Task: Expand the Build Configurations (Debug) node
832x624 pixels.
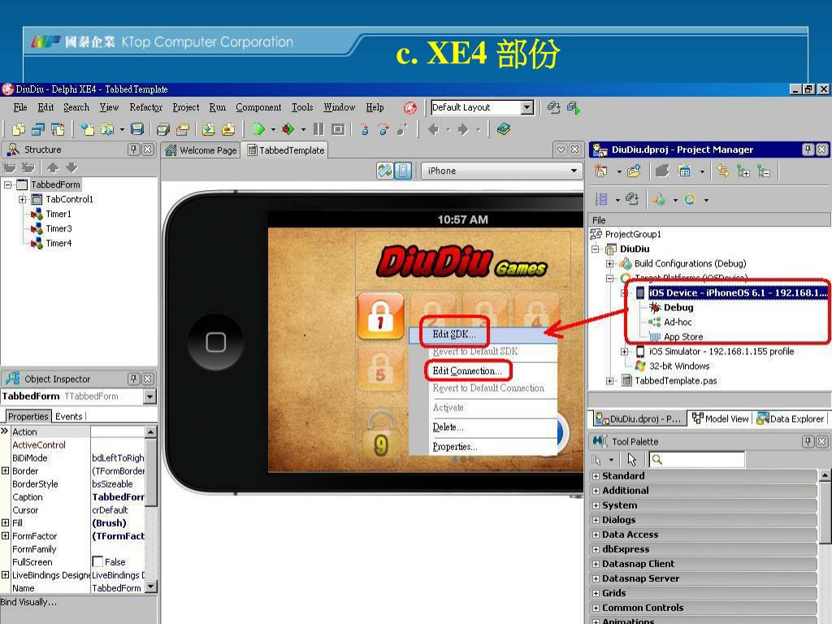Action: (609, 264)
